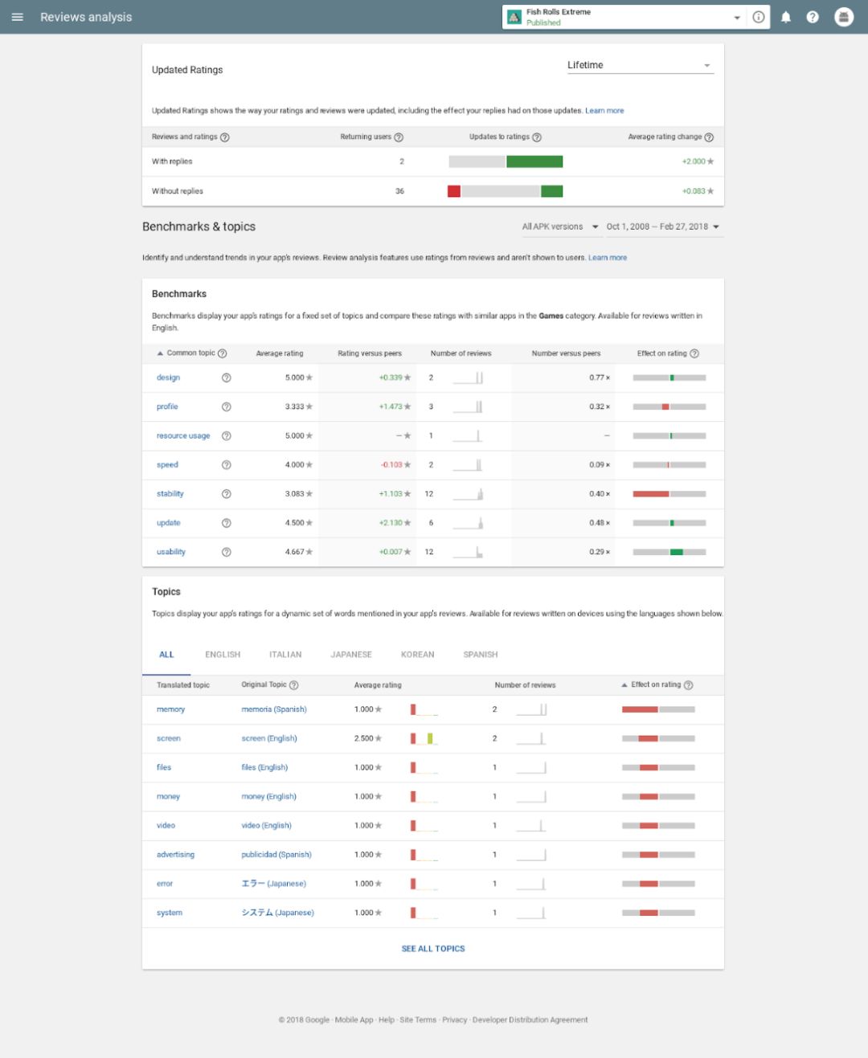This screenshot has height=1058, width=868.
Task: Open help icon for stability topic
Action: pyautogui.click(x=227, y=494)
